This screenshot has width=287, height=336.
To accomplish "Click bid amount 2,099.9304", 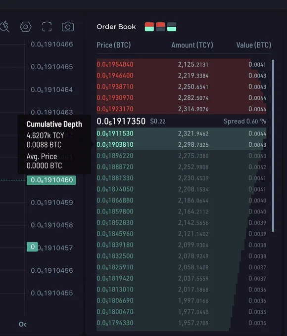I will coord(193,245).
